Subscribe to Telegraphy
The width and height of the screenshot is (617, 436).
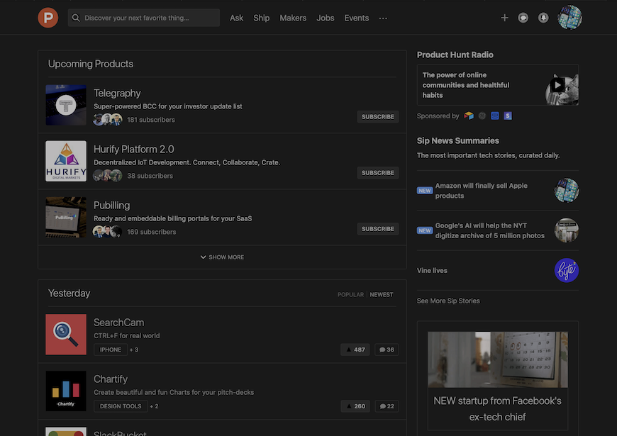tap(377, 116)
